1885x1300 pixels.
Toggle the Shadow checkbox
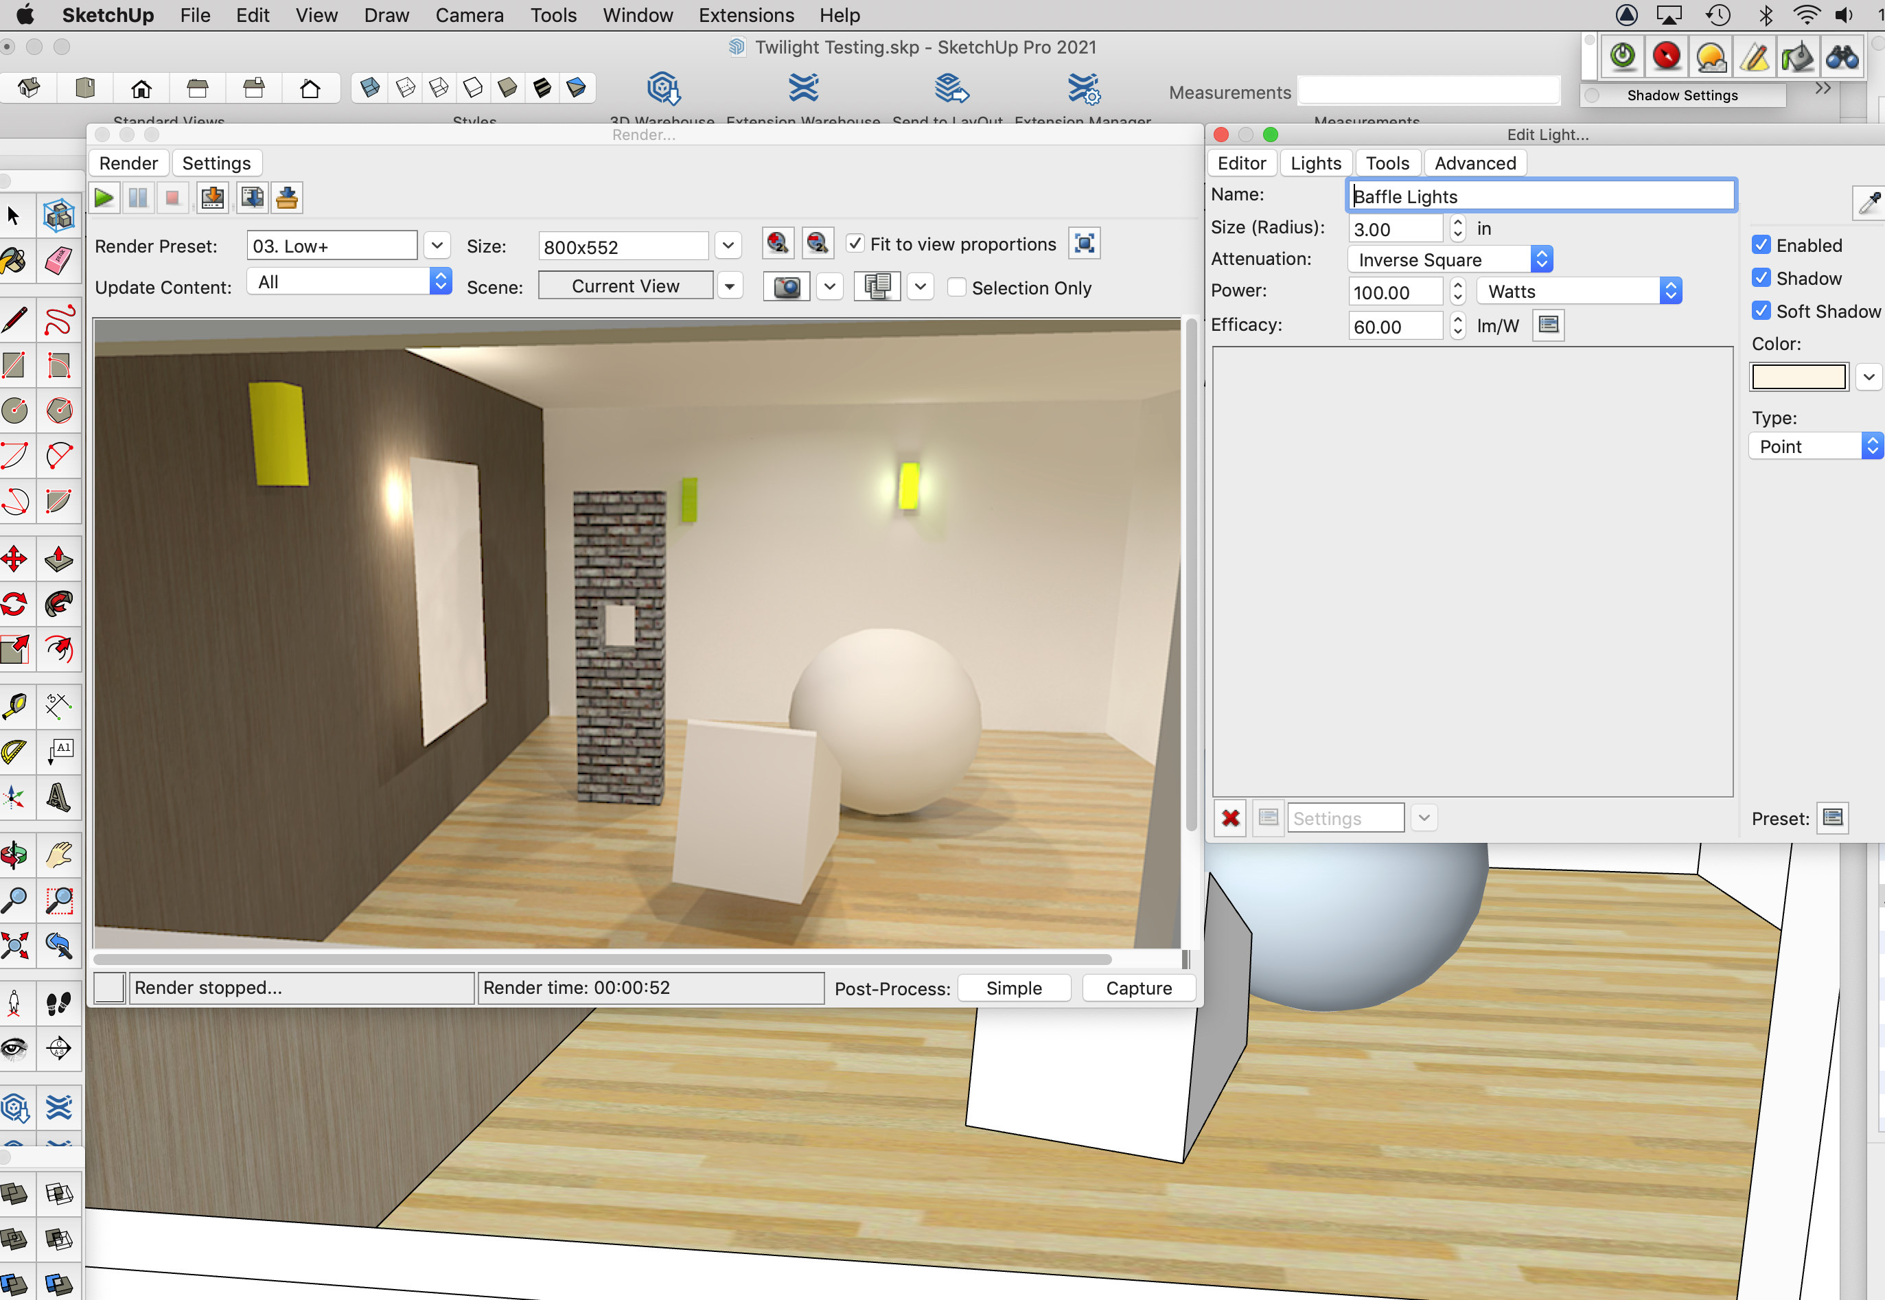(x=1760, y=279)
